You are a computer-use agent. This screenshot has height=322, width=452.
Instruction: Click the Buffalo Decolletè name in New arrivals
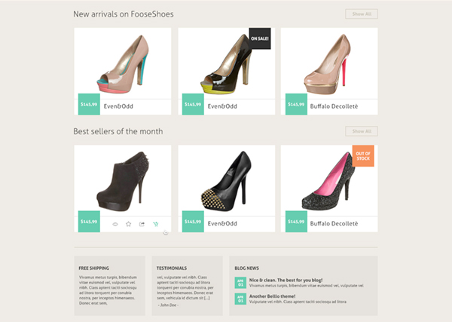click(334, 106)
